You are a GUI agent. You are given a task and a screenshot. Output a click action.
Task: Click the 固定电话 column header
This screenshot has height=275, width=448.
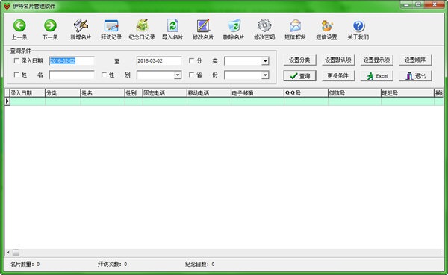click(164, 93)
